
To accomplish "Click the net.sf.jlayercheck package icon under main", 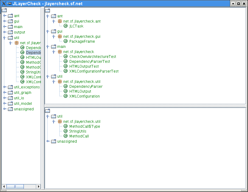I will click(60, 52).
